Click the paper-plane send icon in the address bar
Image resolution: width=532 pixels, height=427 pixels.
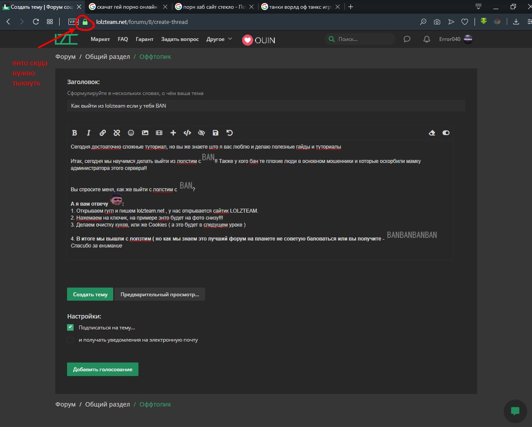[451, 21]
